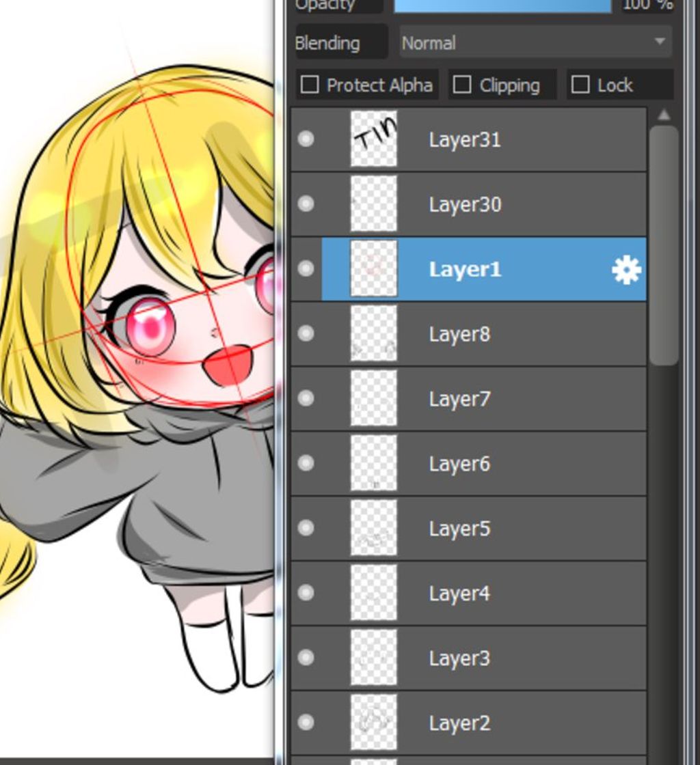This screenshot has width=700, height=765.
Task: Click the layer list scroll-up arrow
Action: click(x=663, y=115)
